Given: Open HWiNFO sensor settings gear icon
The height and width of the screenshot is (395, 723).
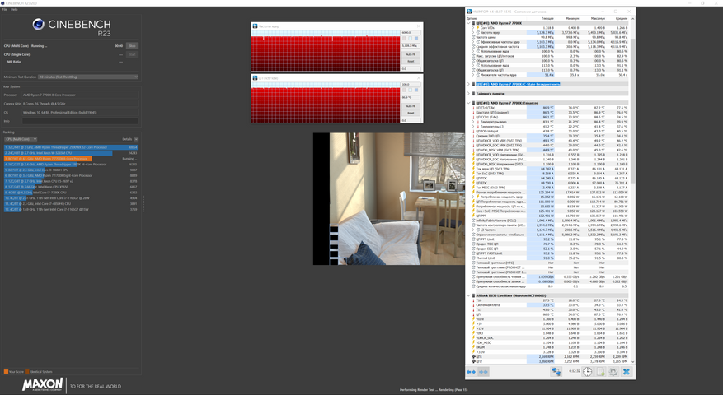Looking at the screenshot, I should pos(613,371).
